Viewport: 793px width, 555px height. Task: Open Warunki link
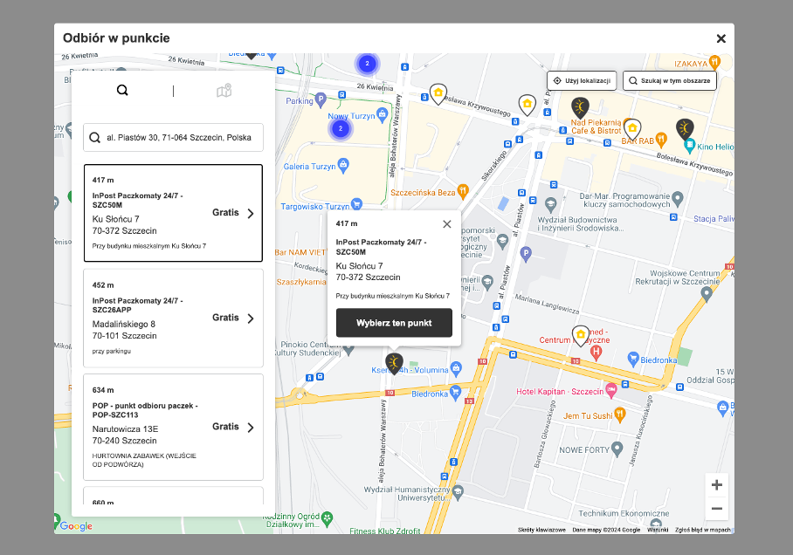tap(658, 530)
